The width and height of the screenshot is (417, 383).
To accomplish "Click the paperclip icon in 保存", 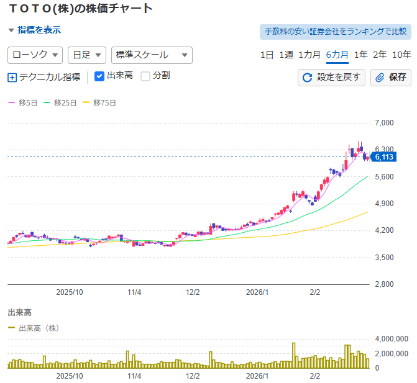I will (380, 78).
